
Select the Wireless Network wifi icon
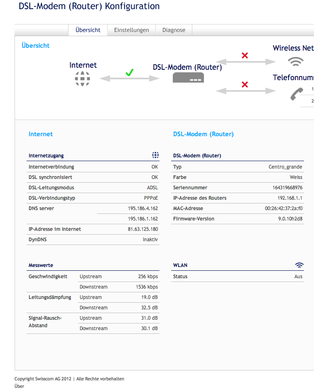295,61
